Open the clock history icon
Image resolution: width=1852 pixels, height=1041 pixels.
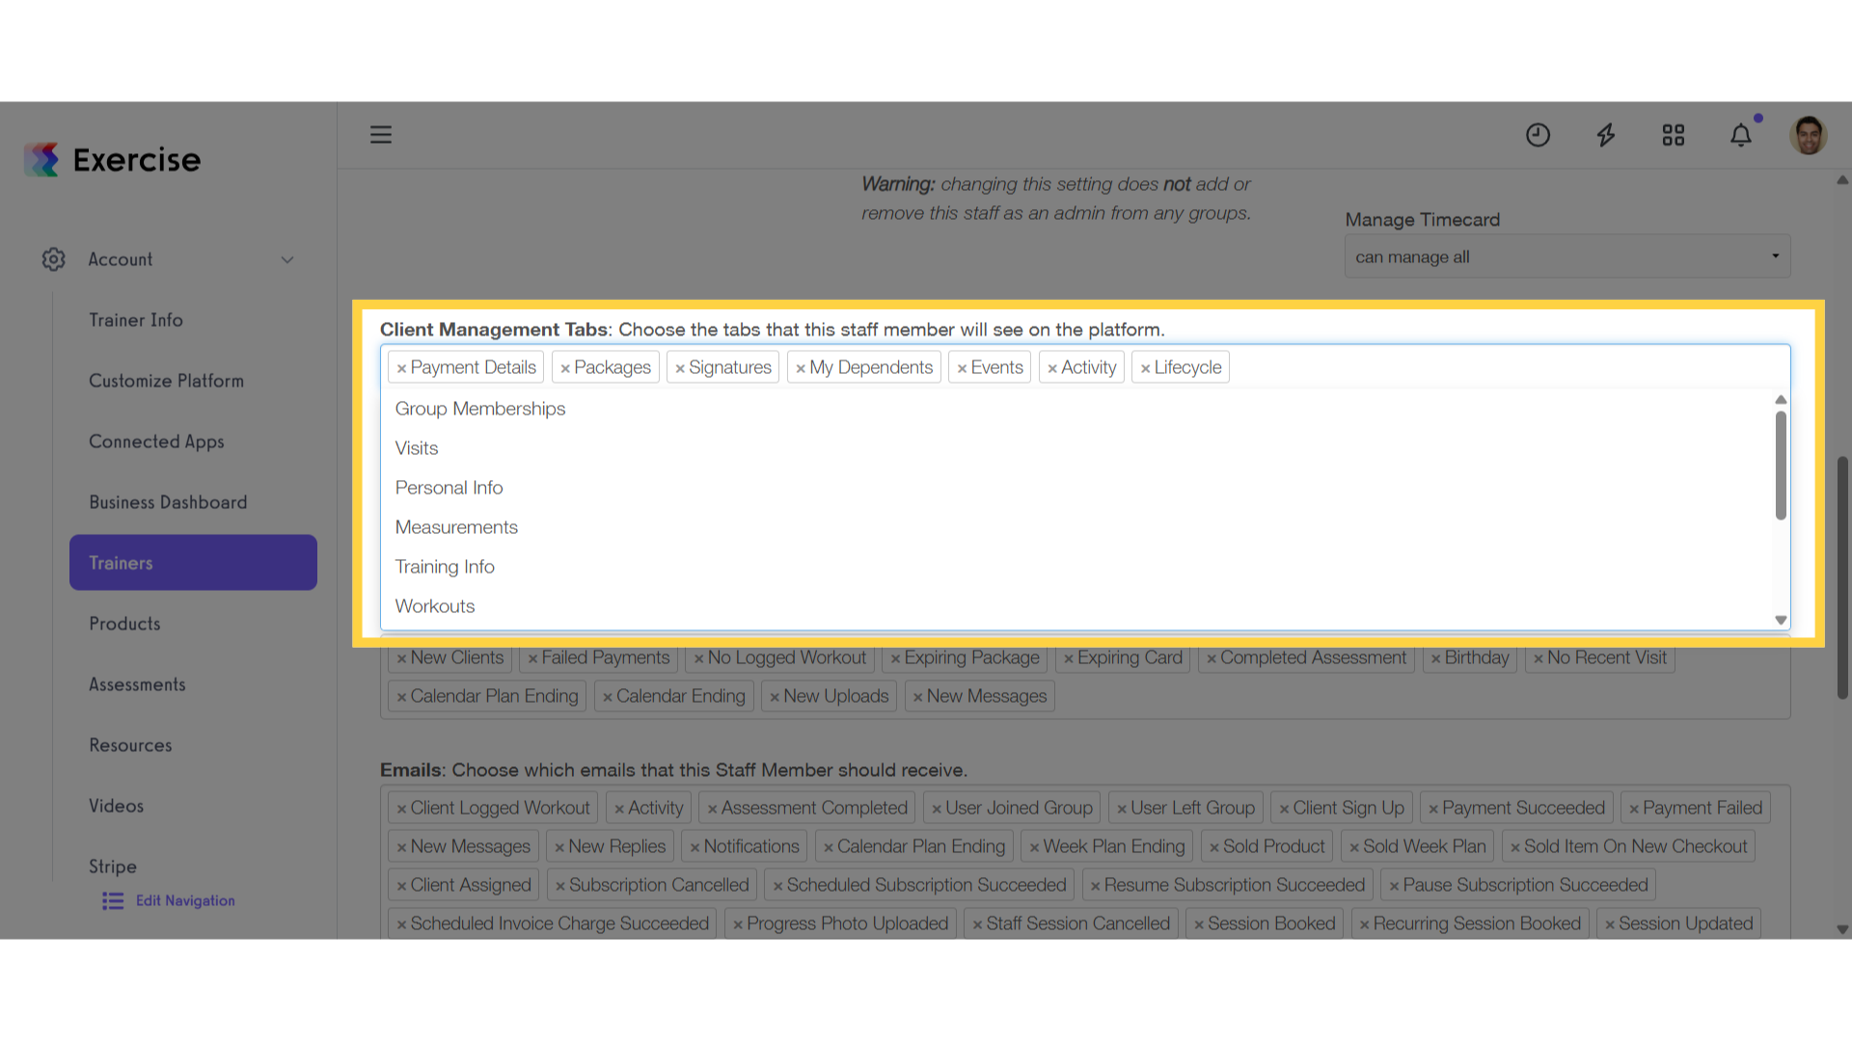pos(1538,135)
